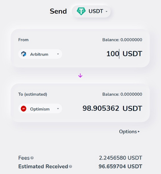Click the Options triangle arrow

tap(139, 132)
